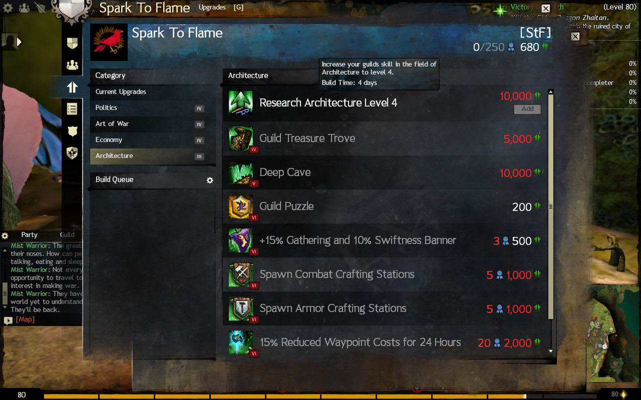Image resolution: width=641 pixels, height=400 pixels.
Task: Click the Research Architecture green arrow icon
Action: pyautogui.click(x=241, y=102)
